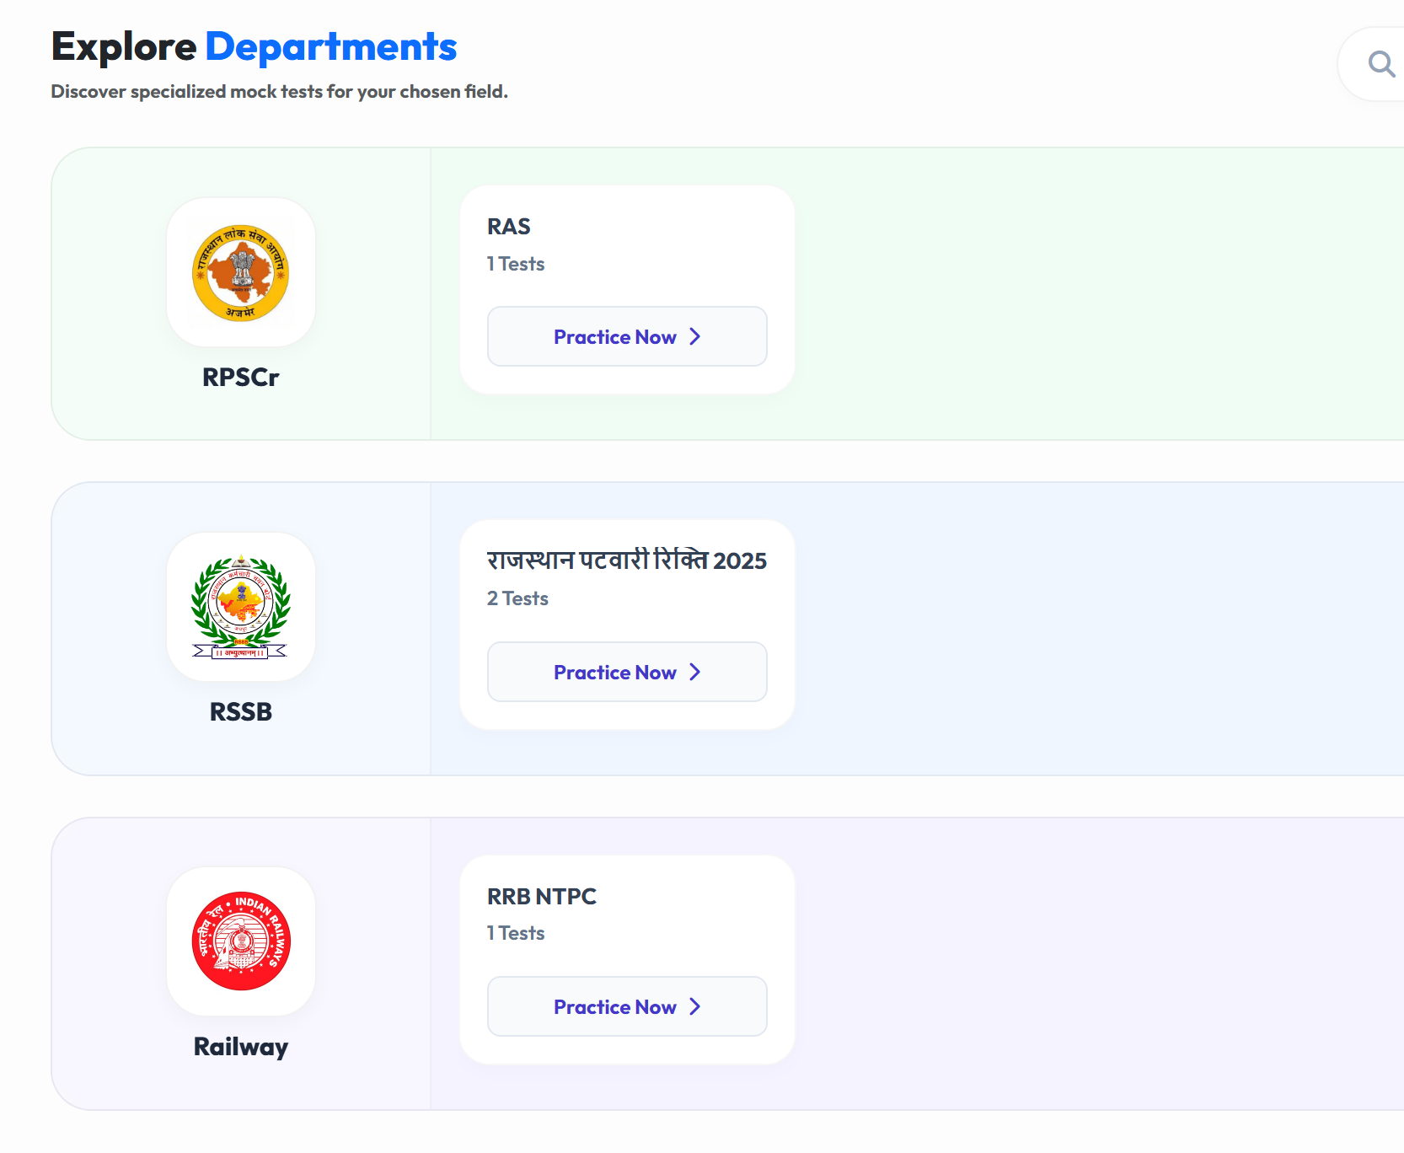The height and width of the screenshot is (1153, 1404).
Task: Click the Railway department name
Action: 241,1047
